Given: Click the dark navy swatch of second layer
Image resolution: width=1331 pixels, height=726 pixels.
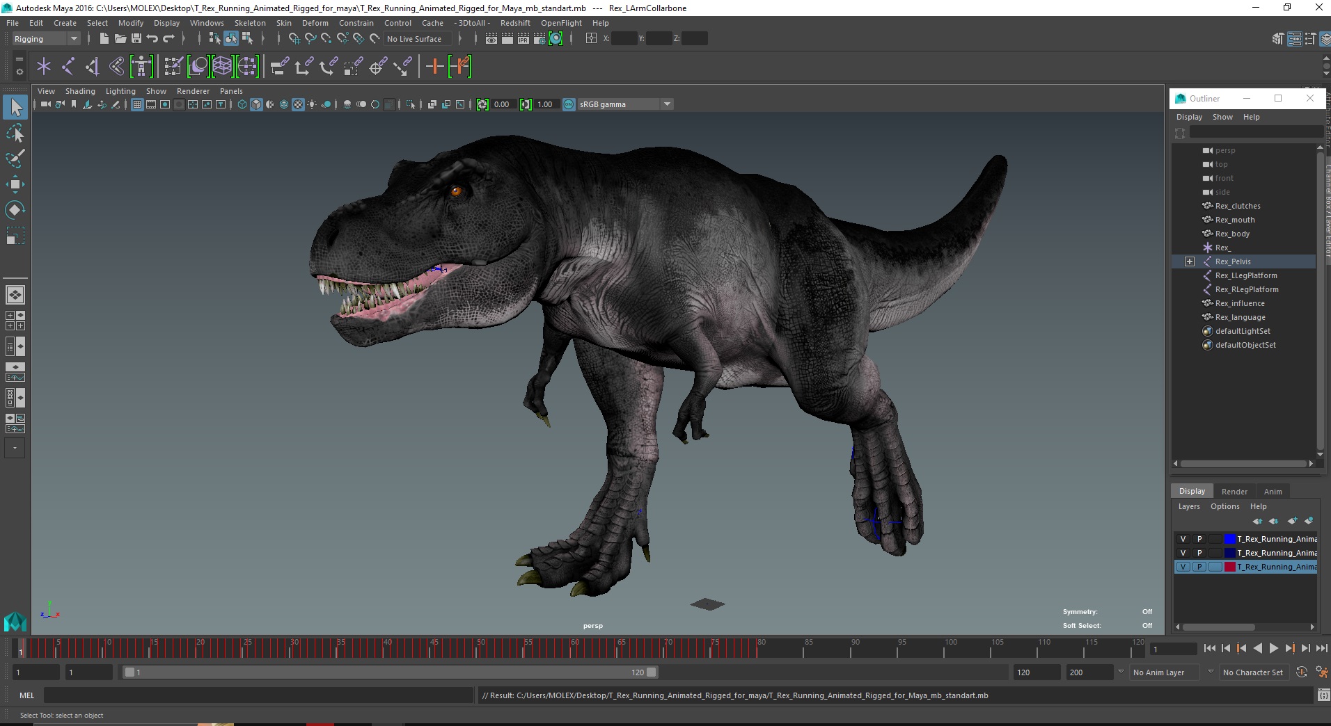Looking at the screenshot, I should click(1230, 553).
